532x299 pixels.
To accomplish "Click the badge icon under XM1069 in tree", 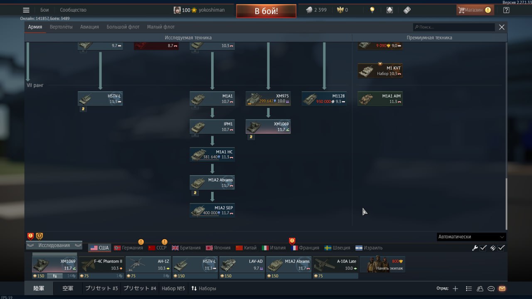I will [x=251, y=137].
